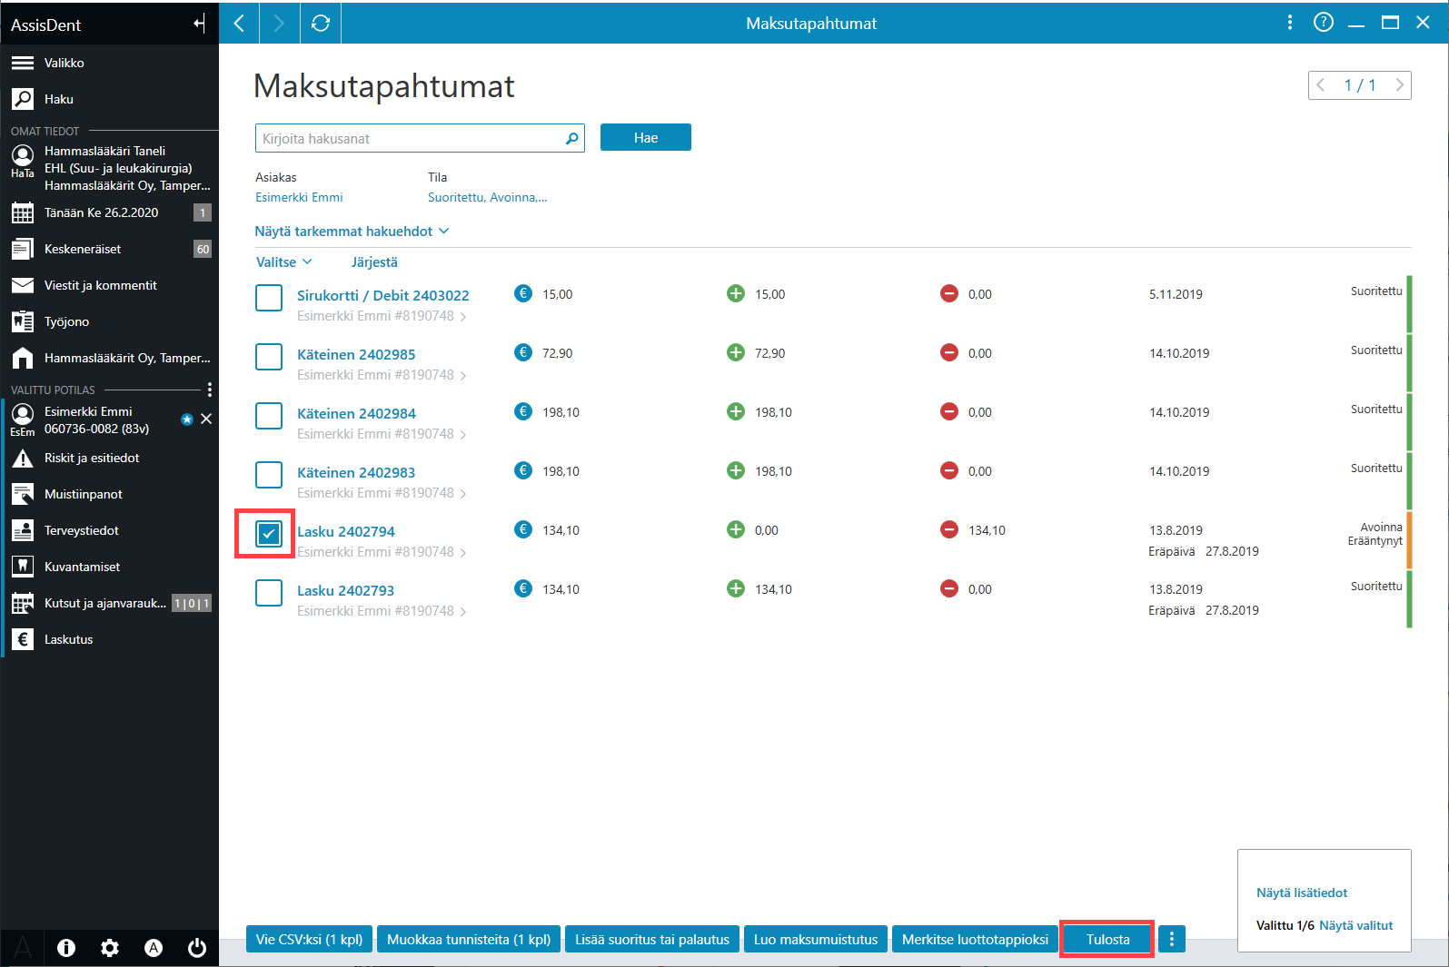Screen dimensions: 1449x967
Task: Check the Sirukortti / Debit 2403022 checkbox
Action: (x=269, y=298)
